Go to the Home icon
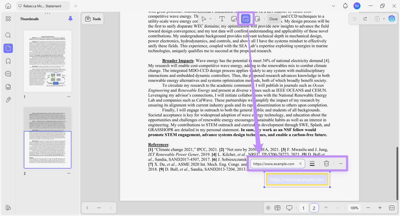This screenshot has height=216, width=400. [x=8, y=6]
